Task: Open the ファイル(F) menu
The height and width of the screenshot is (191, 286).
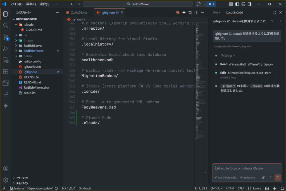Action: [16, 4]
